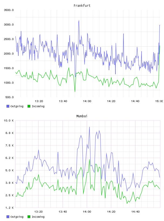Viewport: 164px width, 221px height.
Task: Click the 8.8 K y-axis label in Mumbai chart
Action: click(9, 133)
